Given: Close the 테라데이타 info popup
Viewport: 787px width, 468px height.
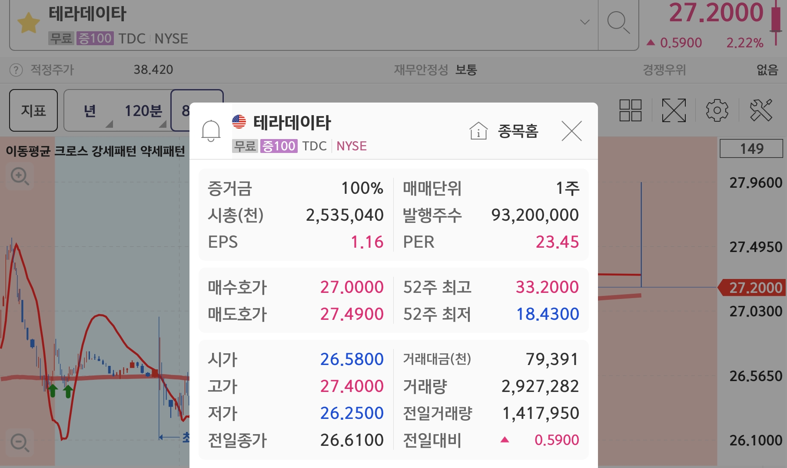Looking at the screenshot, I should coord(571,131).
